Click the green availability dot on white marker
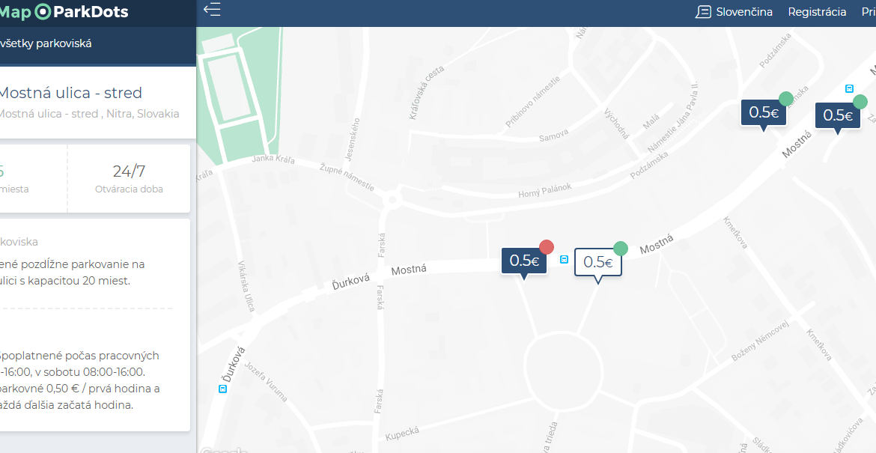Screen dimensions: 876x453 pyautogui.click(x=621, y=249)
